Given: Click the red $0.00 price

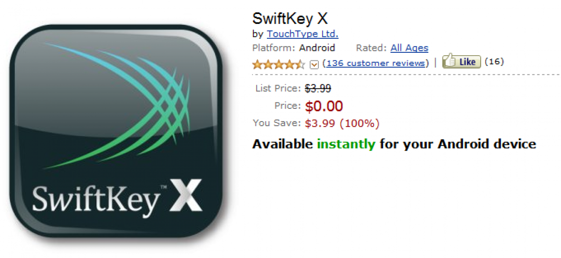Looking at the screenshot, I should pos(324,106).
